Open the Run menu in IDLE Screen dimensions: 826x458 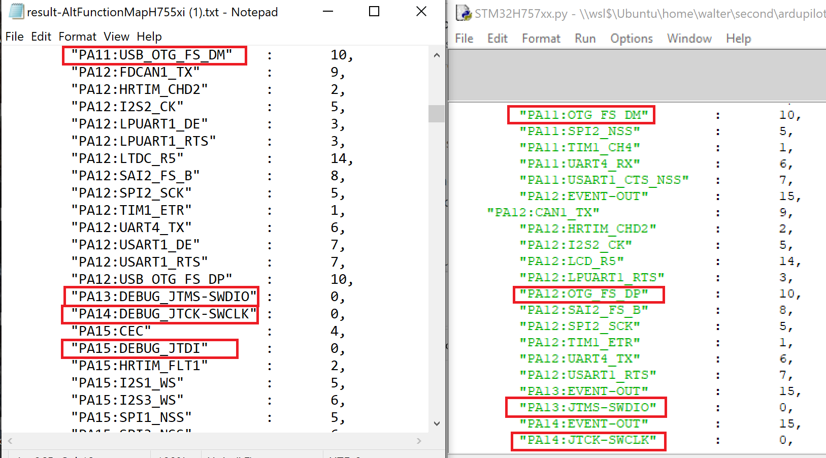point(585,38)
